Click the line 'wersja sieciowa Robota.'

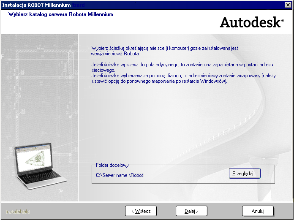[115, 54]
